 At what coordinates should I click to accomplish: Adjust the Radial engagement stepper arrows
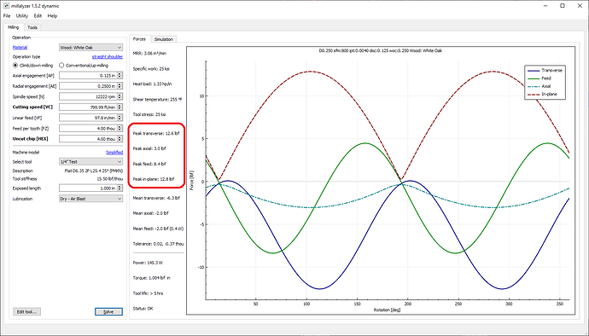pyautogui.click(x=120, y=86)
